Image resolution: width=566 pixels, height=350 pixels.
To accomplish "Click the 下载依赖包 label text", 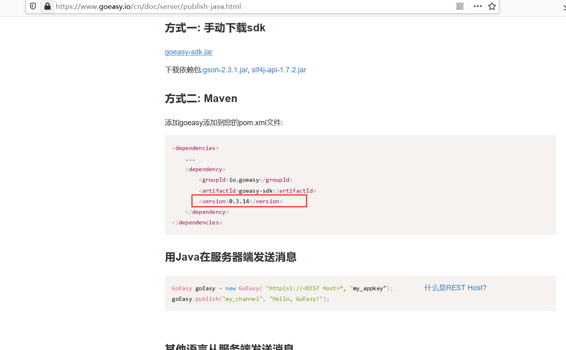I will tap(183, 70).
